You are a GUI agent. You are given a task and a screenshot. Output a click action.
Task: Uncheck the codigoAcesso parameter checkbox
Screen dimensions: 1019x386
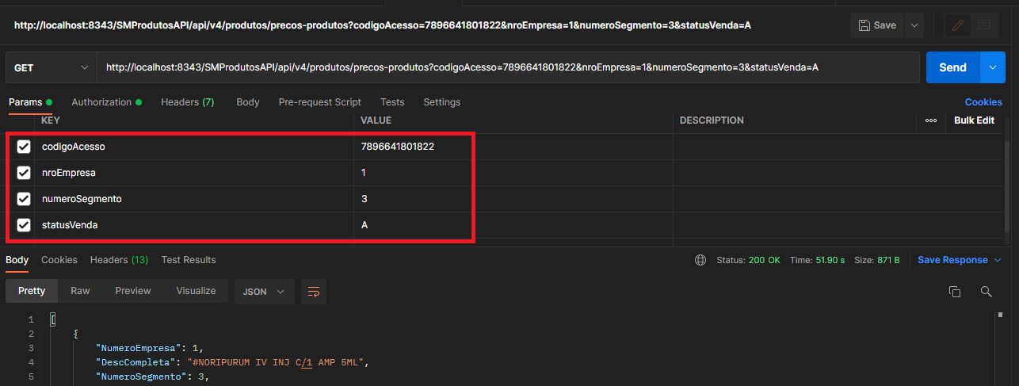pyautogui.click(x=24, y=147)
